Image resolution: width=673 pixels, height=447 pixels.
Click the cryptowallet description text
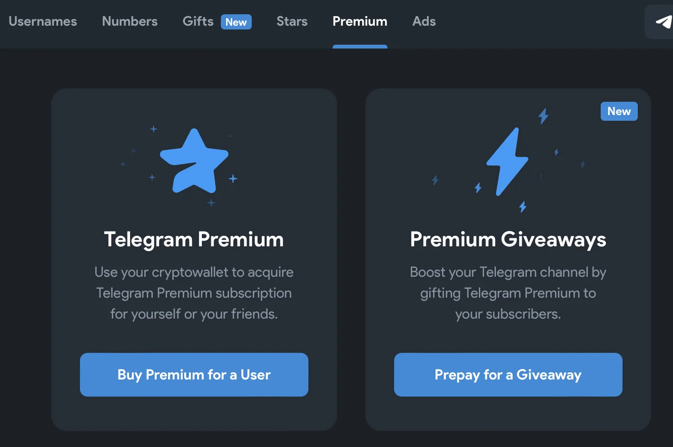(194, 293)
